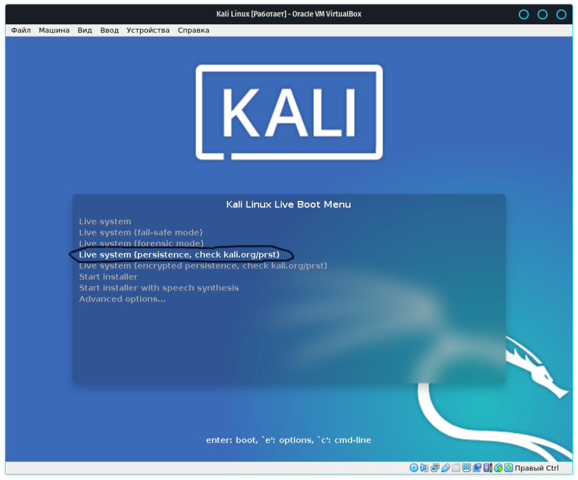Click the USB devices status icon
The image size is (578, 480).
pos(445,468)
